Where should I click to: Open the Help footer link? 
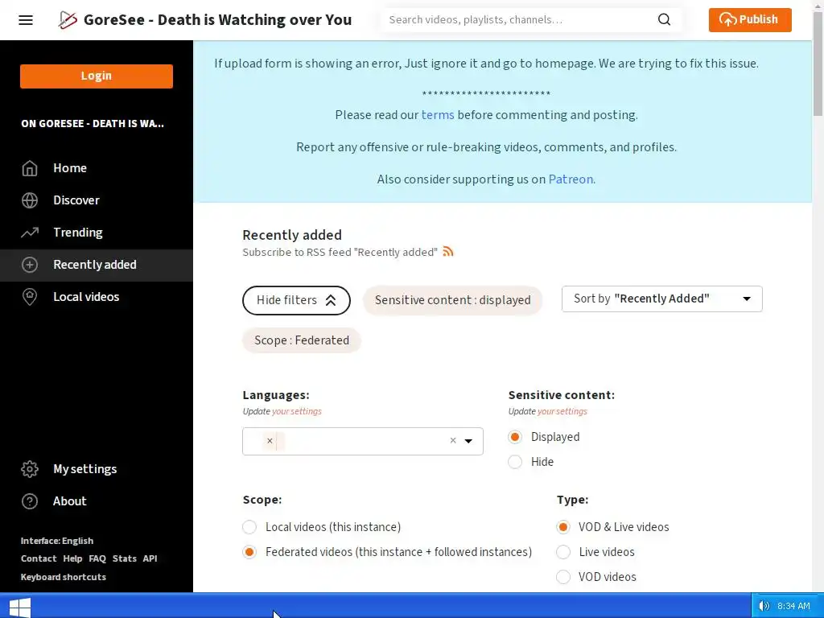coord(72,558)
